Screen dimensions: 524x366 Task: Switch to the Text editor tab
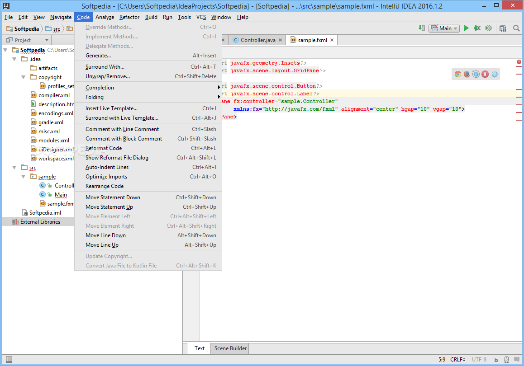pyautogui.click(x=199, y=348)
